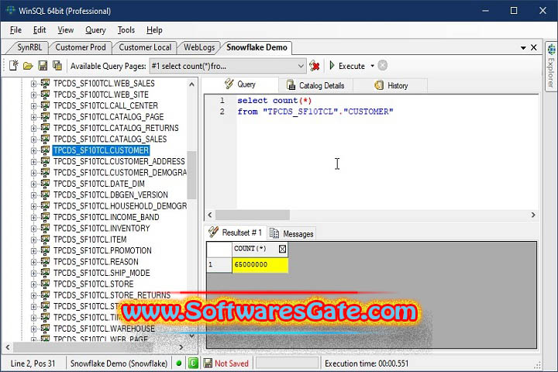
Task: Click the green commit icon in status bar
Action: (193, 363)
